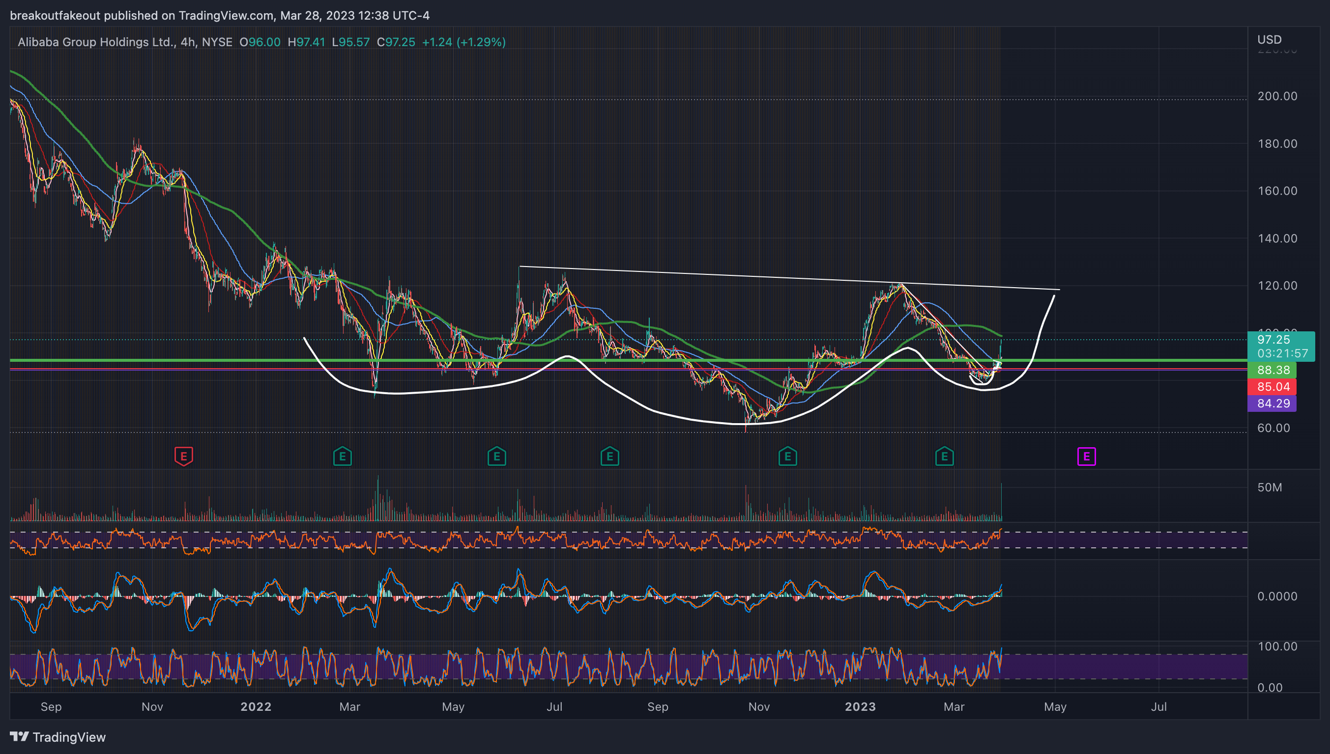Click the 0.0000 MACD axis label
The height and width of the screenshot is (754, 1330).
tap(1277, 596)
